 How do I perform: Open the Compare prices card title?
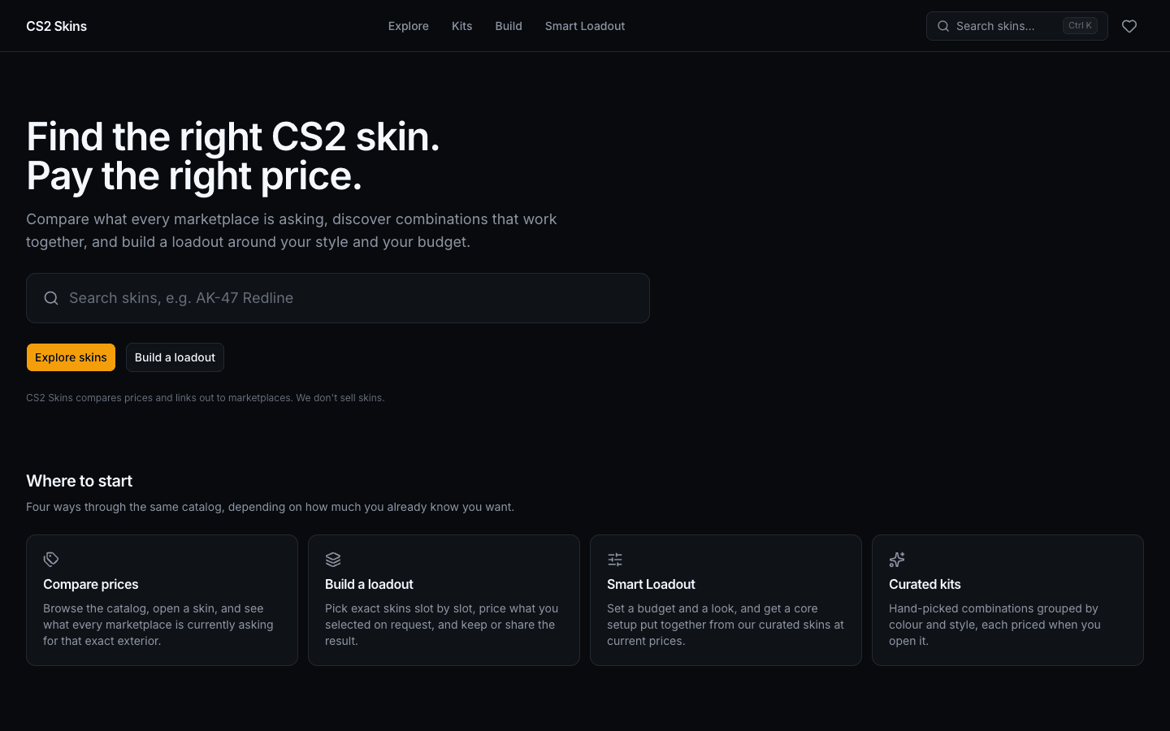tap(91, 584)
